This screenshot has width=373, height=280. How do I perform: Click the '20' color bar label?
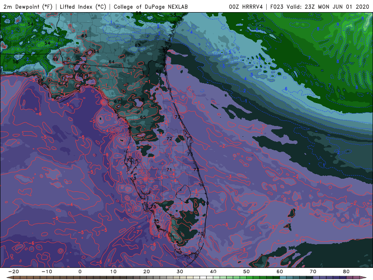point(146,272)
